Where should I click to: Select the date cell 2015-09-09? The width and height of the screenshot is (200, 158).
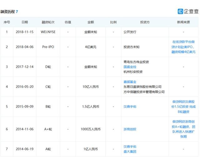click(x=25, y=107)
